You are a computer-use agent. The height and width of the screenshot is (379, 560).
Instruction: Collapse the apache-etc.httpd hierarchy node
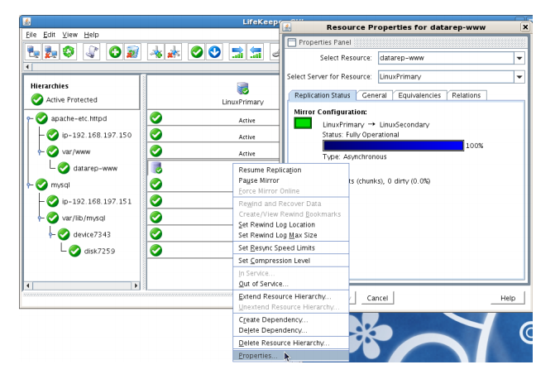pos(30,118)
